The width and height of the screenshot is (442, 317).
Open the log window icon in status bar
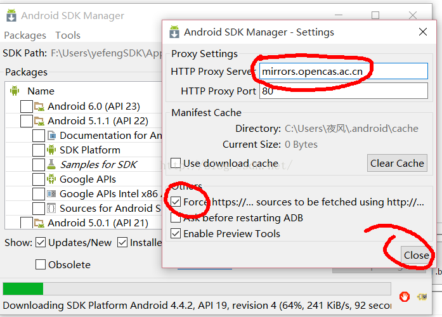(422, 297)
